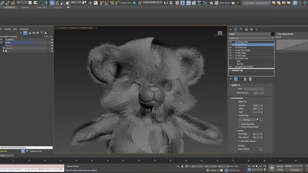The width and height of the screenshot is (308, 173).
Task: Click the Pin Stack icon
Action: click(231, 79)
